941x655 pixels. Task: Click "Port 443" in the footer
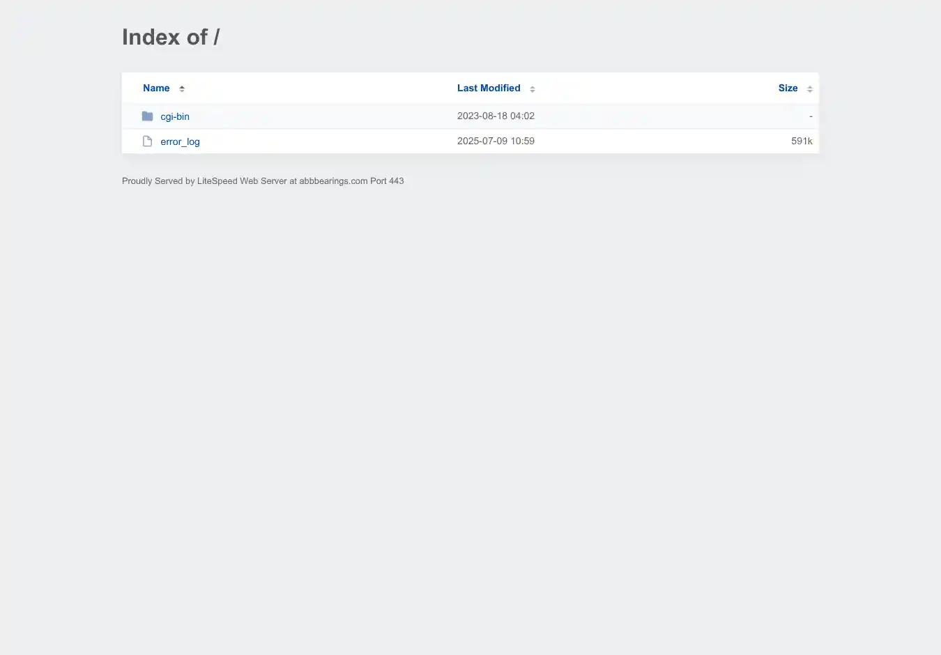[x=387, y=181]
